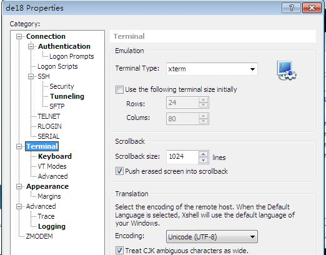326x255 pixels.
Task: Select Tunneling in the category tree
Action: [67, 96]
